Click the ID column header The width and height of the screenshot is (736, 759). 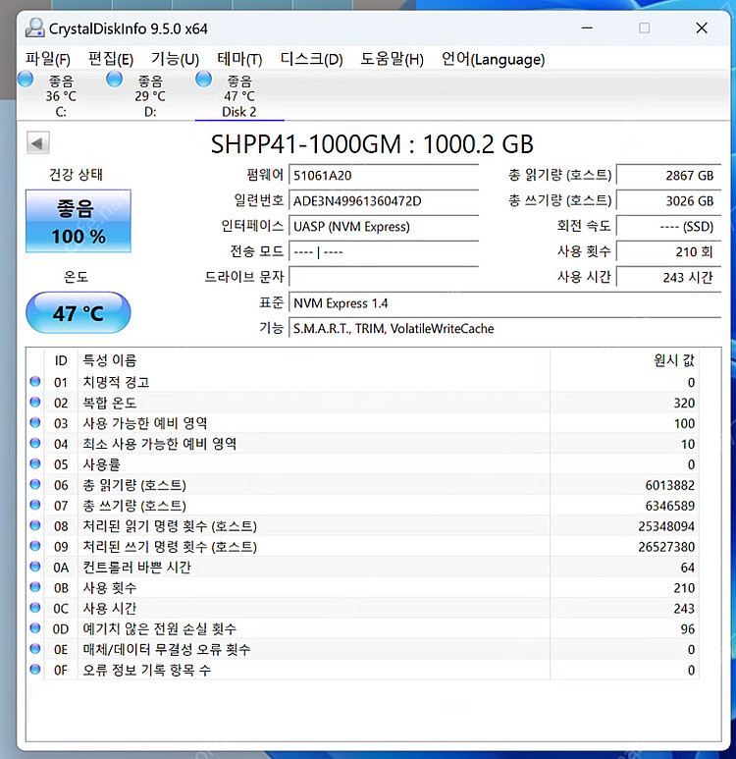point(61,360)
